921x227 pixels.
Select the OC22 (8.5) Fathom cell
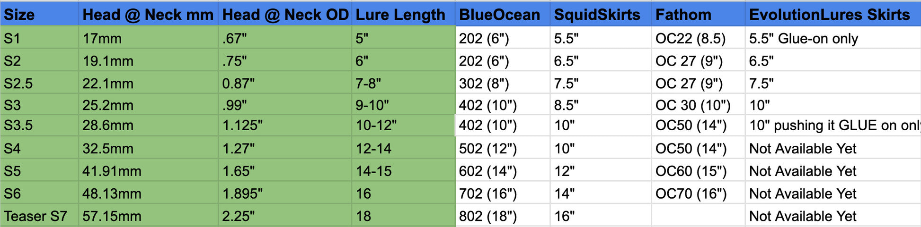coord(699,38)
